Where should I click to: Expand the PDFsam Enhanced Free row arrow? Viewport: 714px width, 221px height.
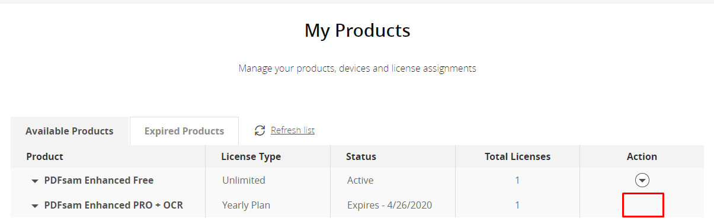pyautogui.click(x=35, y=181)
